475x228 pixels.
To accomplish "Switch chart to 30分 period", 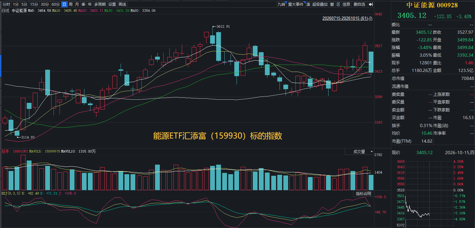I will (x=45, y=4).
